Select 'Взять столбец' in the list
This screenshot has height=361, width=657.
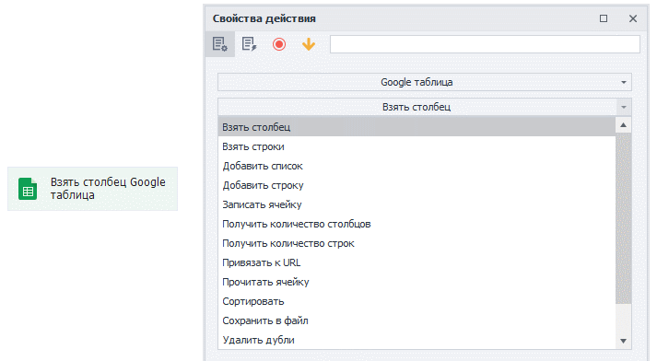416,127
